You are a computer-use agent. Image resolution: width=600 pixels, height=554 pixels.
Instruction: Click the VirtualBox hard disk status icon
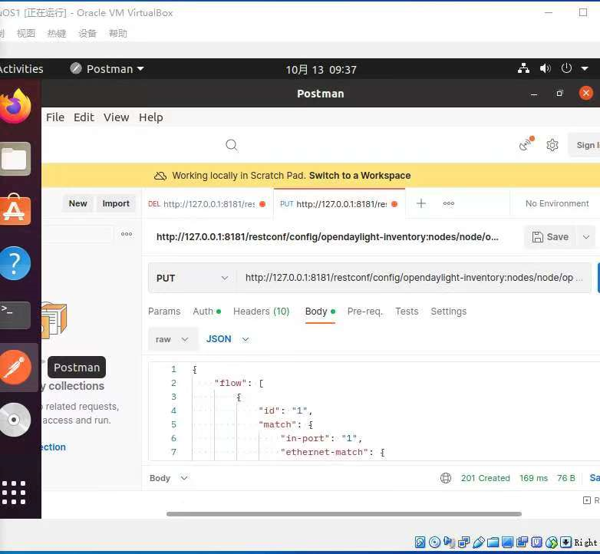coord(420,542)
